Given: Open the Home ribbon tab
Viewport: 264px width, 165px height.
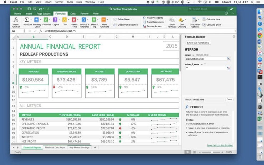Looking at the screenshot, I should tap(18, 14).
